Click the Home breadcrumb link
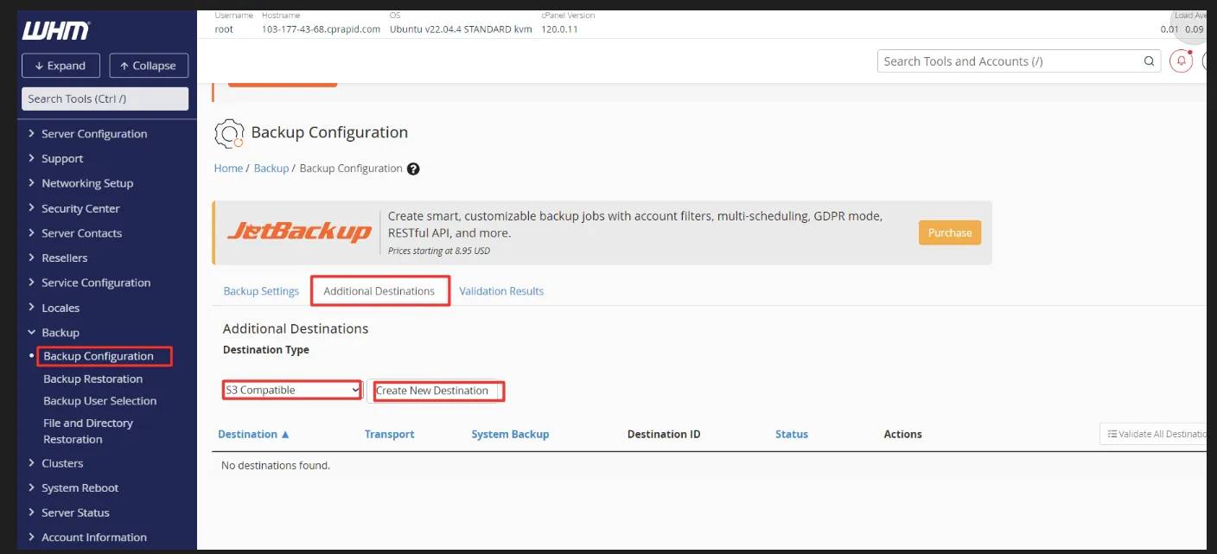The width and height of the screenshot is (1217, 554). click(228, 169)
